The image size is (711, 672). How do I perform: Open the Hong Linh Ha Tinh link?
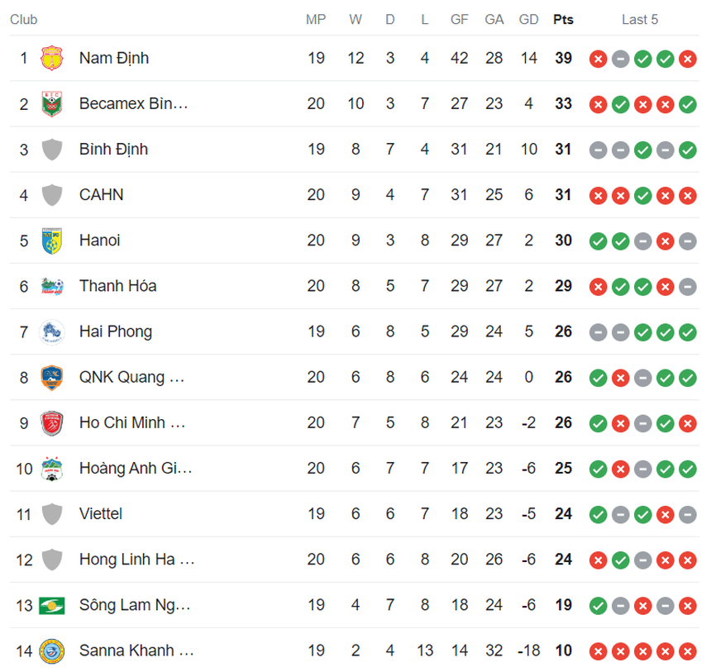[x=136, y=559]
